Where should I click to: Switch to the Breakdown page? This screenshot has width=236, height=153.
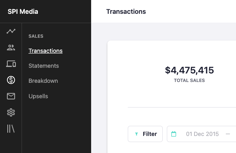(43, 81)
